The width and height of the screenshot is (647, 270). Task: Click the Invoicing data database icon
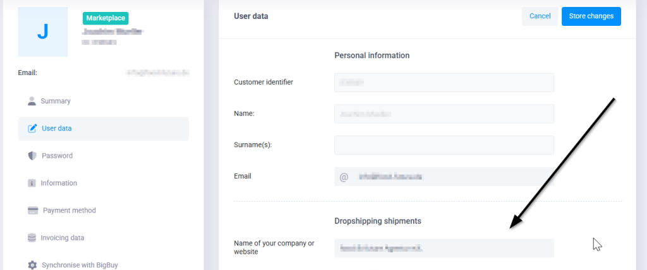[x=32, y=238]
